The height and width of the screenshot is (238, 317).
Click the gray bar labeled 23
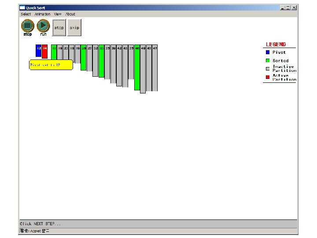click(66, 52)
